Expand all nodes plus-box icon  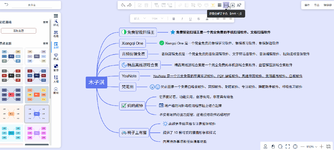(x=232, y=5)
